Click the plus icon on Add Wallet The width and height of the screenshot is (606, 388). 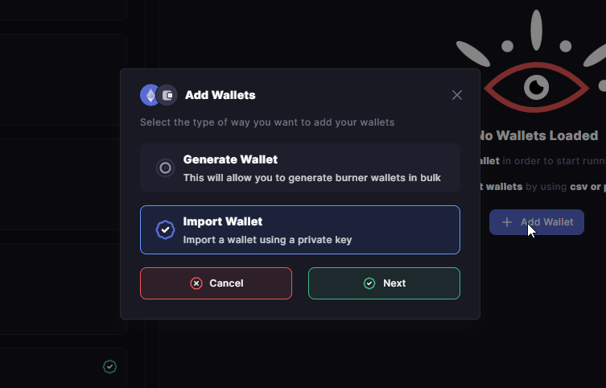tap(507, 222)
